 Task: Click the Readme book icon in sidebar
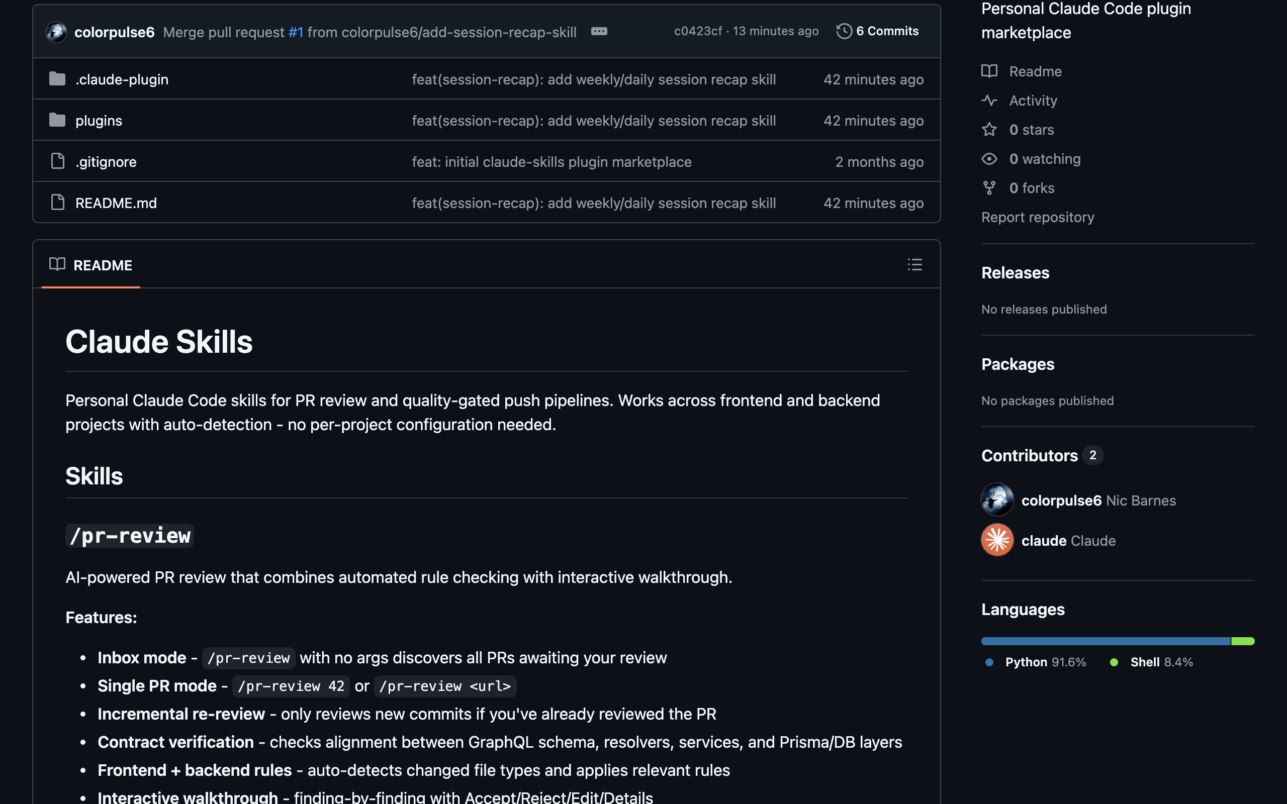(x=989, y=71)
